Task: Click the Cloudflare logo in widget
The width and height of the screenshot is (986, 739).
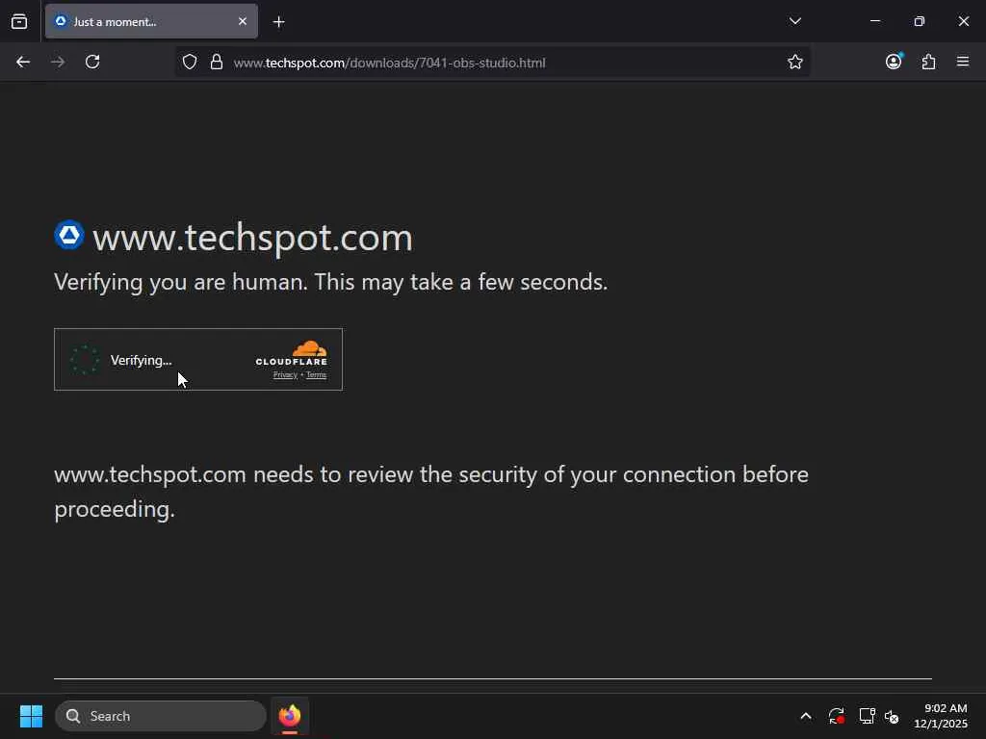Action: coord(291,353)
